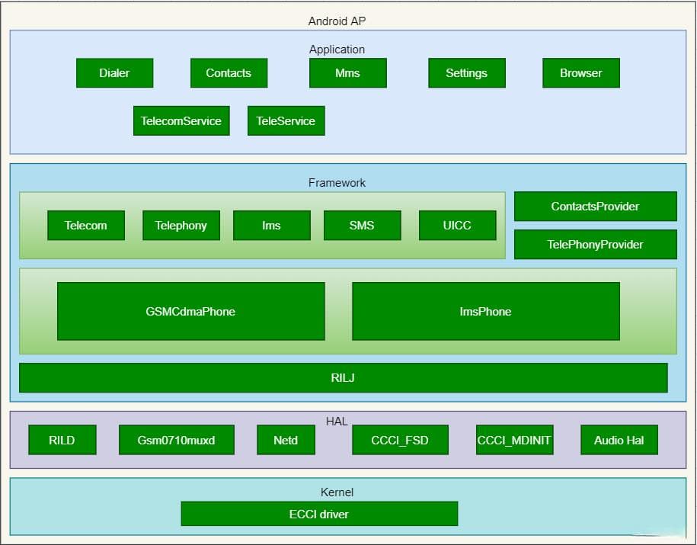Select the ImsPhone block
Screen dimensions: 697x545
(x=486, y=312)
